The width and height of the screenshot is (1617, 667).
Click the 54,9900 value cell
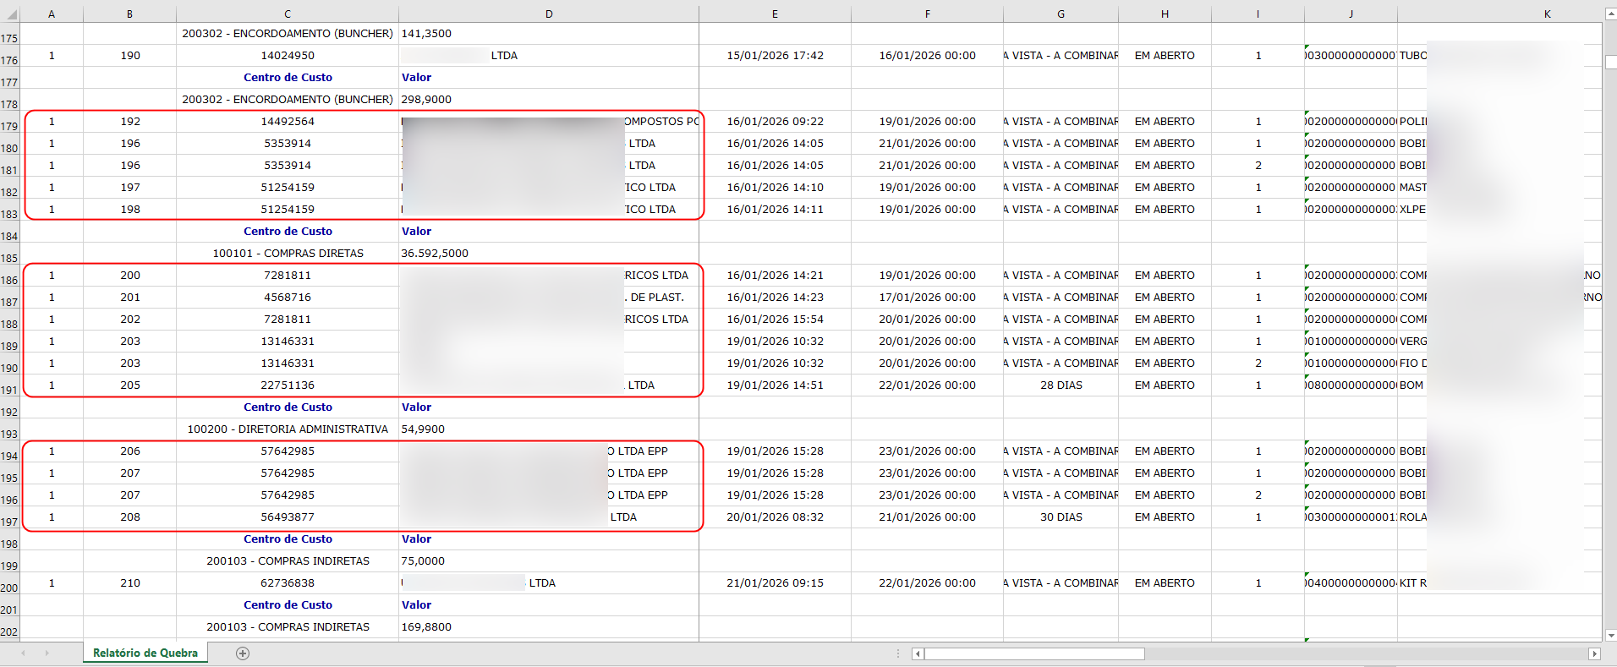(549, 429)
